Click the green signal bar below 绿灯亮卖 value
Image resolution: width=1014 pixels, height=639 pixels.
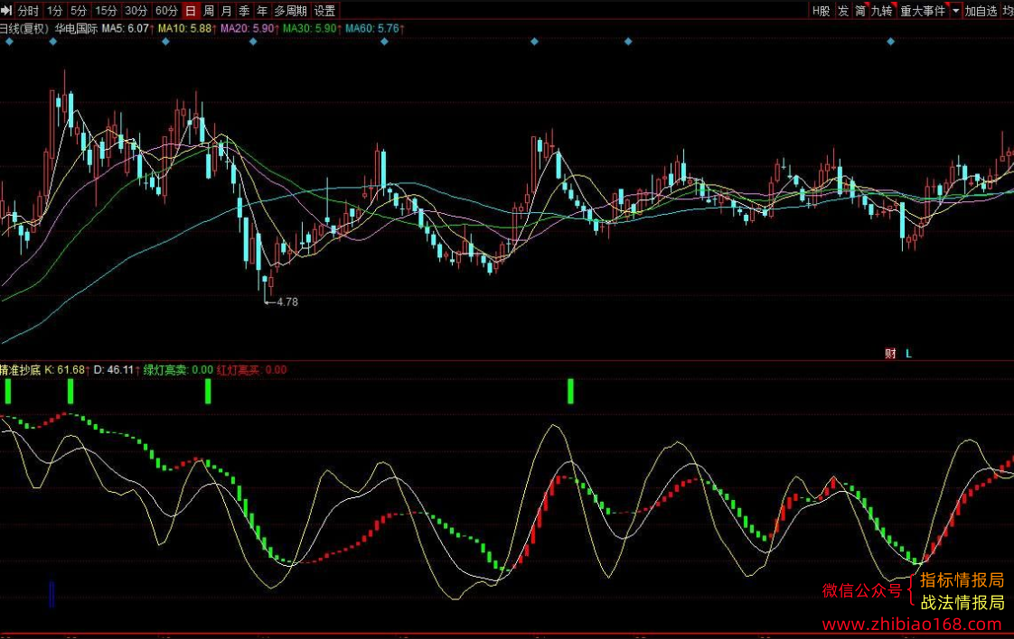click(208, 392)
